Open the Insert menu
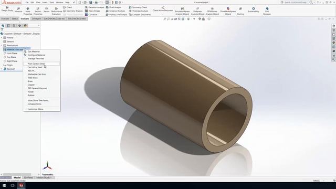Viewport: 336px width, 189px height. [45, 2]
